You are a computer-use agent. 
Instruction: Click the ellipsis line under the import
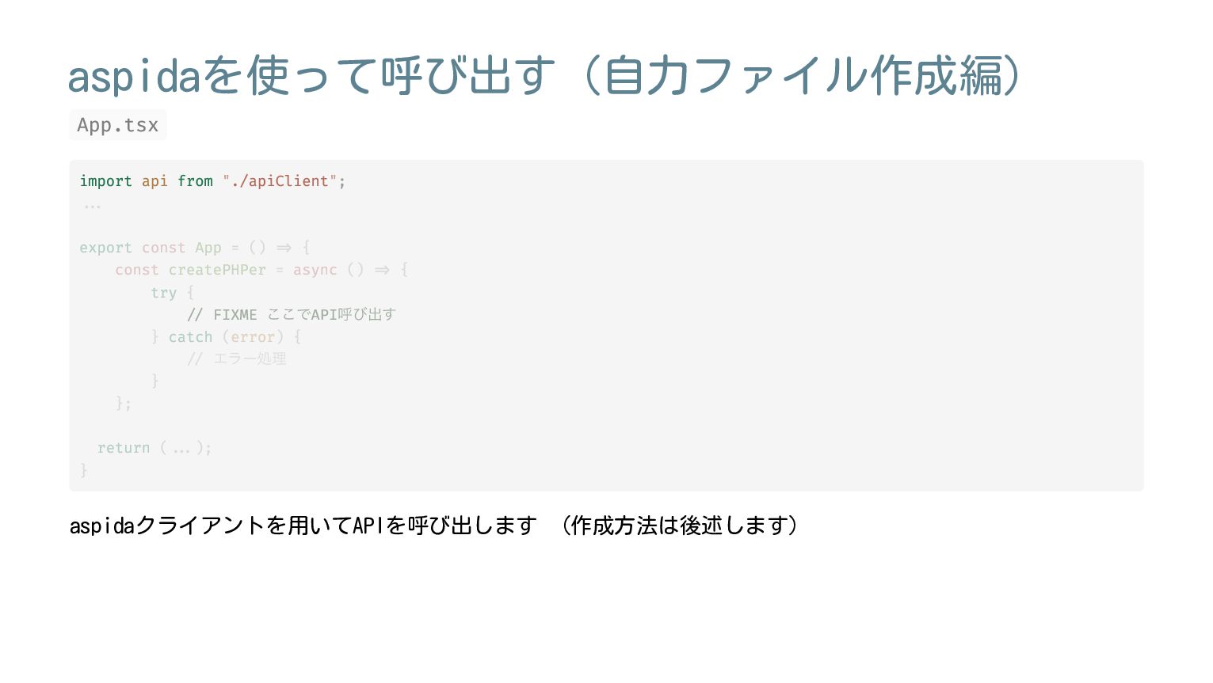(x=92, y=204)
